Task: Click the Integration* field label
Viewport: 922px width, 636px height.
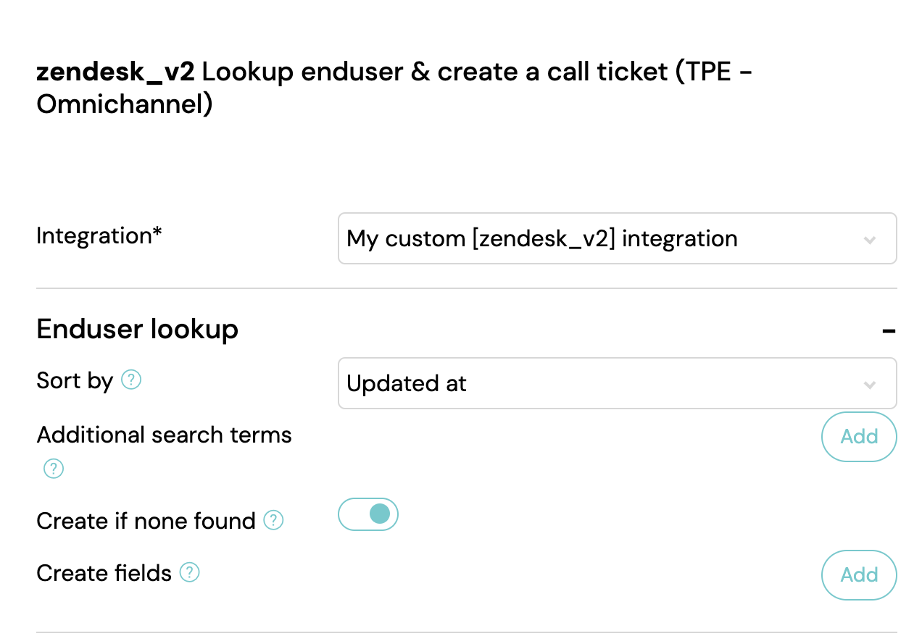Action: point(99,235)
